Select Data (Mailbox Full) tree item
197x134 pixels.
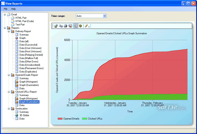pyautogui.click(x=29, y=58)
